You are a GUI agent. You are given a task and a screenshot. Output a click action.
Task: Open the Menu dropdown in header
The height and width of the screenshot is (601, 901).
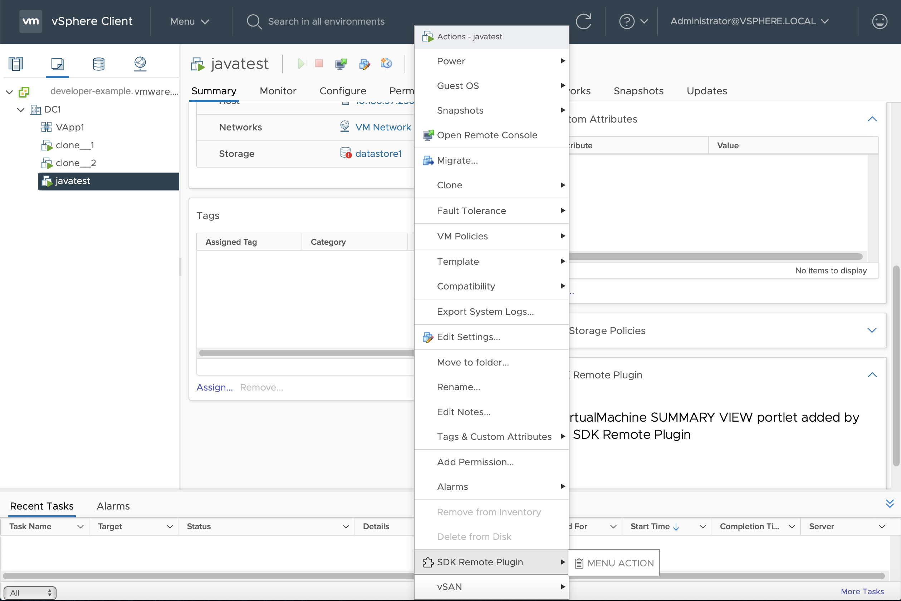(190, 21)
